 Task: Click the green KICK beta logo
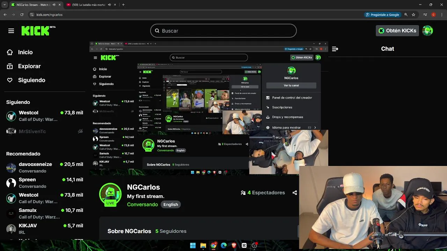[38, 31]
